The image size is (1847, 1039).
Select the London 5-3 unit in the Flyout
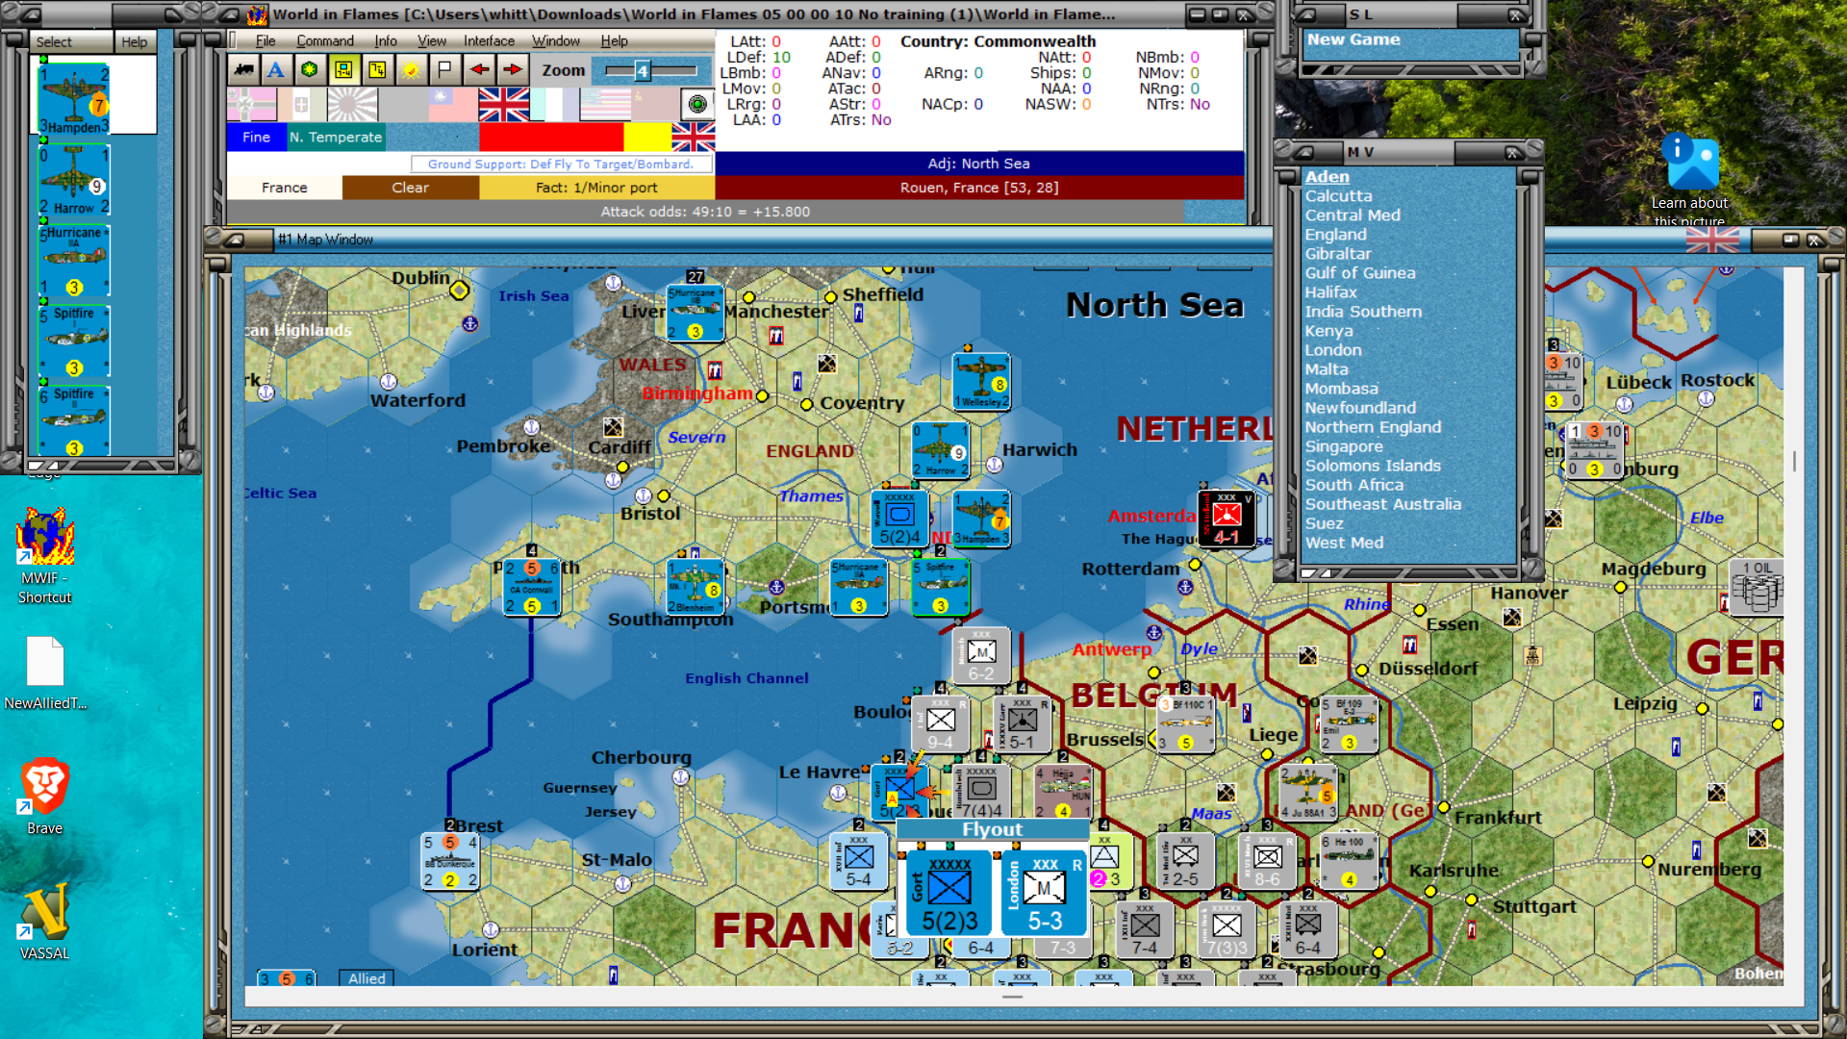(1044, 892)
